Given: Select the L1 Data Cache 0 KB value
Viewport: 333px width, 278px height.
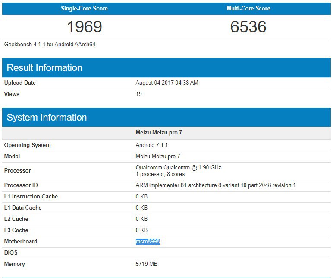Looking at the screenshot, I should tap(141, 208).
